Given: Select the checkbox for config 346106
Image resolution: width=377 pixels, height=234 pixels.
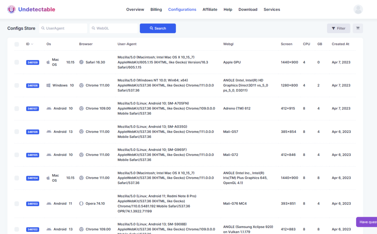Looking at the screenshot, I should (17, 132).
